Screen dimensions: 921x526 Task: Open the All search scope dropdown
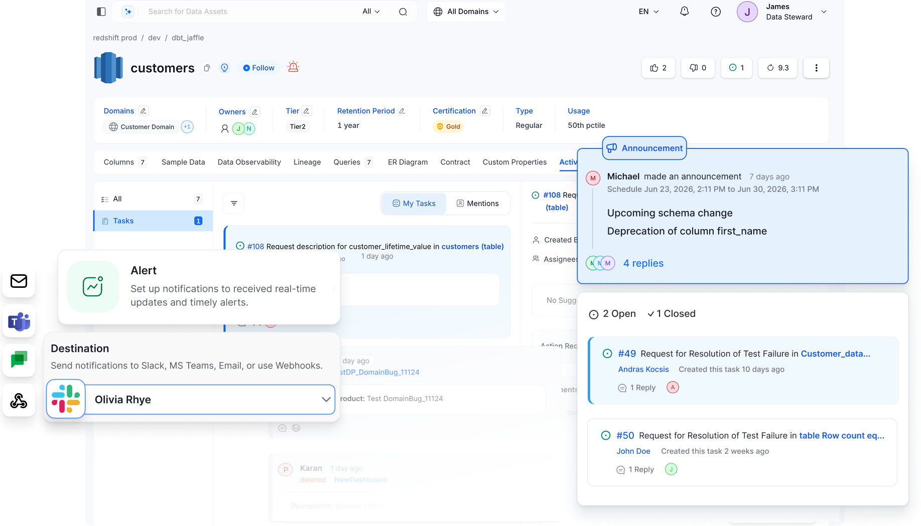point(371,12)
